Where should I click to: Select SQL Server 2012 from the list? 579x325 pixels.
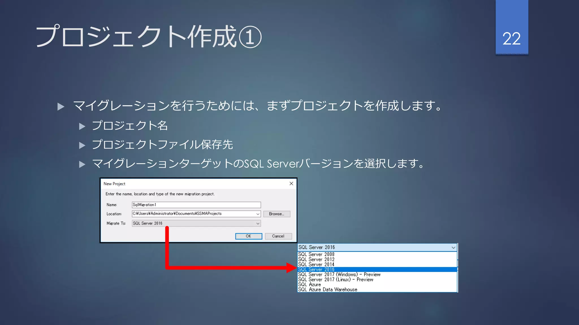click(377, 260)
